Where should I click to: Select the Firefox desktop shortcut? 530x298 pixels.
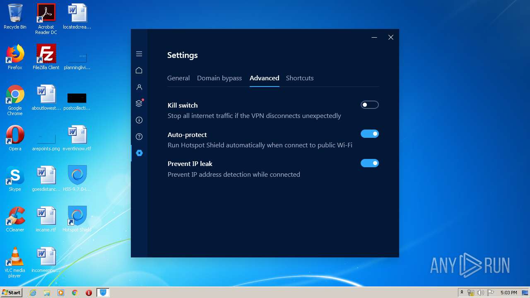(15, 57)
